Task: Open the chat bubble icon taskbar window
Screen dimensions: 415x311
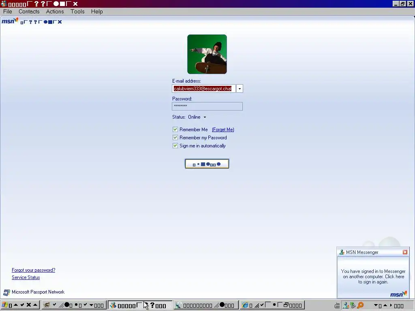Action: (206, 305)
